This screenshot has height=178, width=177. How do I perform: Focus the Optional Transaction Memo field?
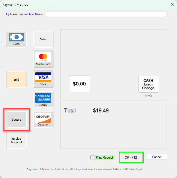click(106, 14)
